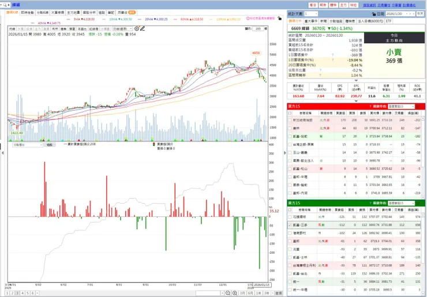
Task: Check the 凱基-站前 row checkbox
Action: pos(290,136)
